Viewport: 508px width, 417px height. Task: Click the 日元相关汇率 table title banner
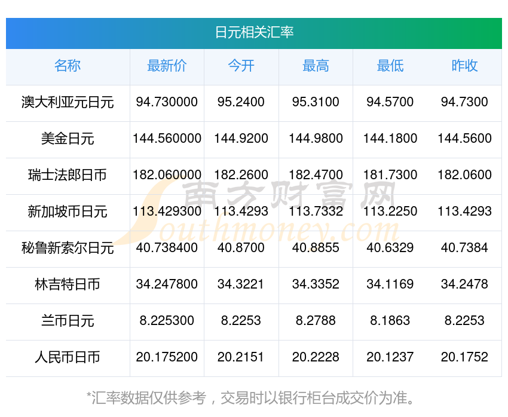click(x=254, y=33)
